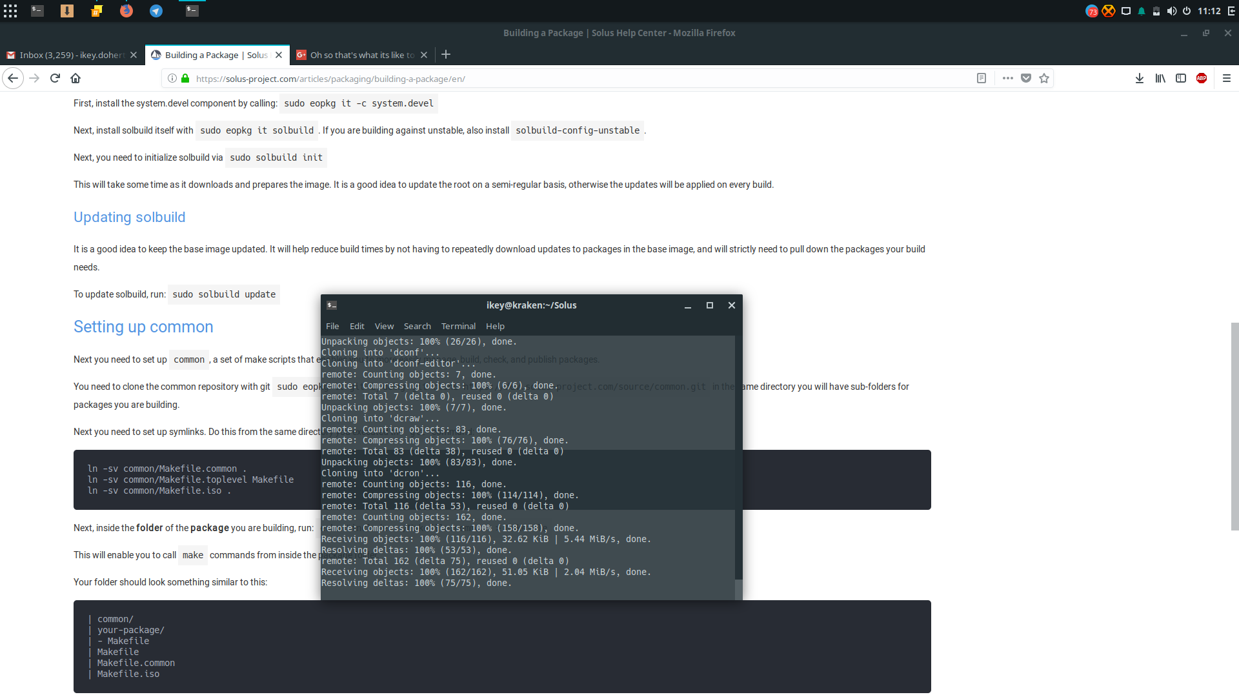Click the Updating solbuild heading link

pos(129,217)
